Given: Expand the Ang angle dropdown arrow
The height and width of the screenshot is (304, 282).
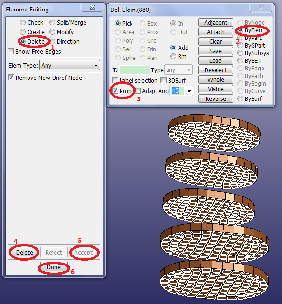Looking at the screenshot, I should [x=189, y=91].
